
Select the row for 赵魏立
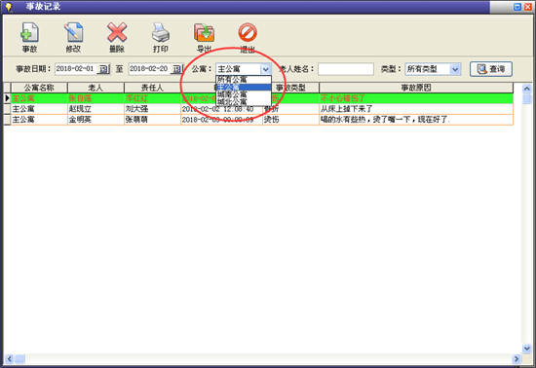tap(262, 109)
